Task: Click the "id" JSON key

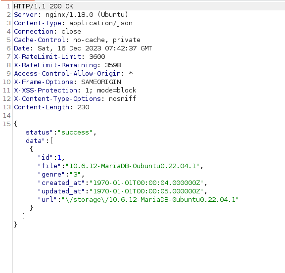Action: (x=46, y=157)
